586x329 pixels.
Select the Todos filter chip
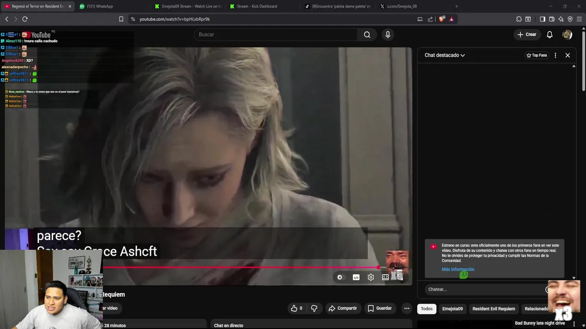coord(427,309)
